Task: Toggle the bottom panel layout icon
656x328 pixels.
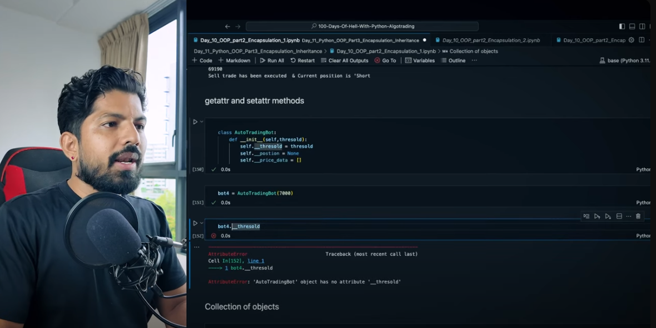Action: tap(632, 26)
